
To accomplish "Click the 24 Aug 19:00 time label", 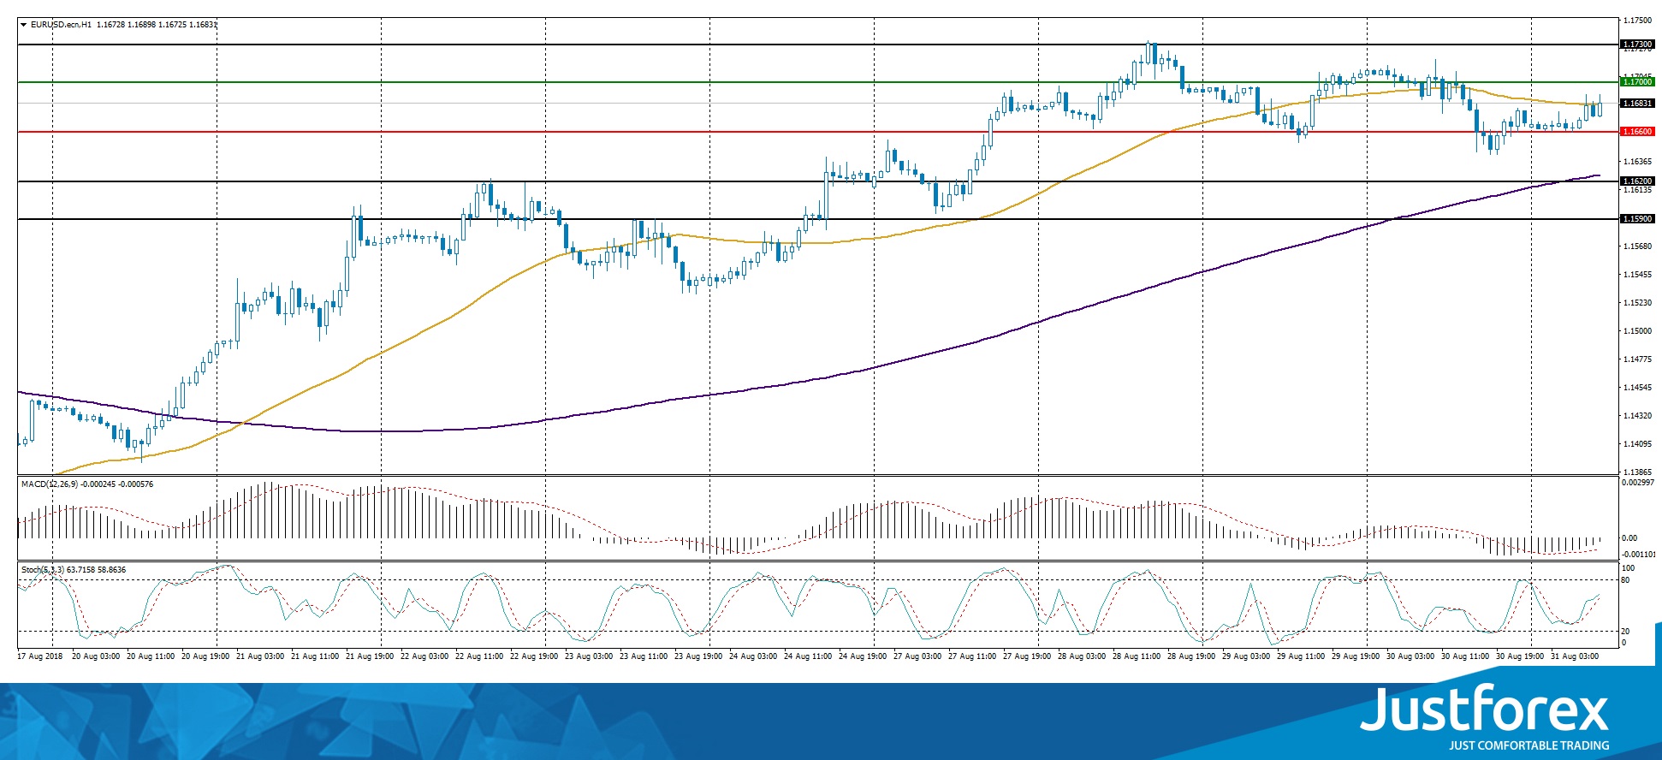I will pyautogui.click(x=863, y=656).
